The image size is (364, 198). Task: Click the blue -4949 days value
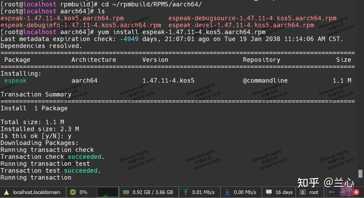[x=130, y=39]
